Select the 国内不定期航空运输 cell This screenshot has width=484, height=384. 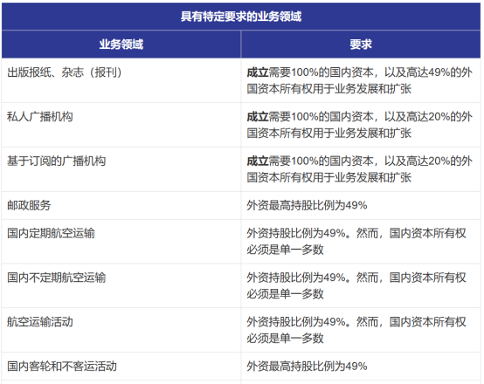pyautogui.click(x=121, y=285)
